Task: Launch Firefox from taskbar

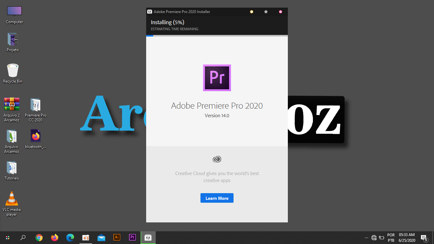Action: pos(55,238)
